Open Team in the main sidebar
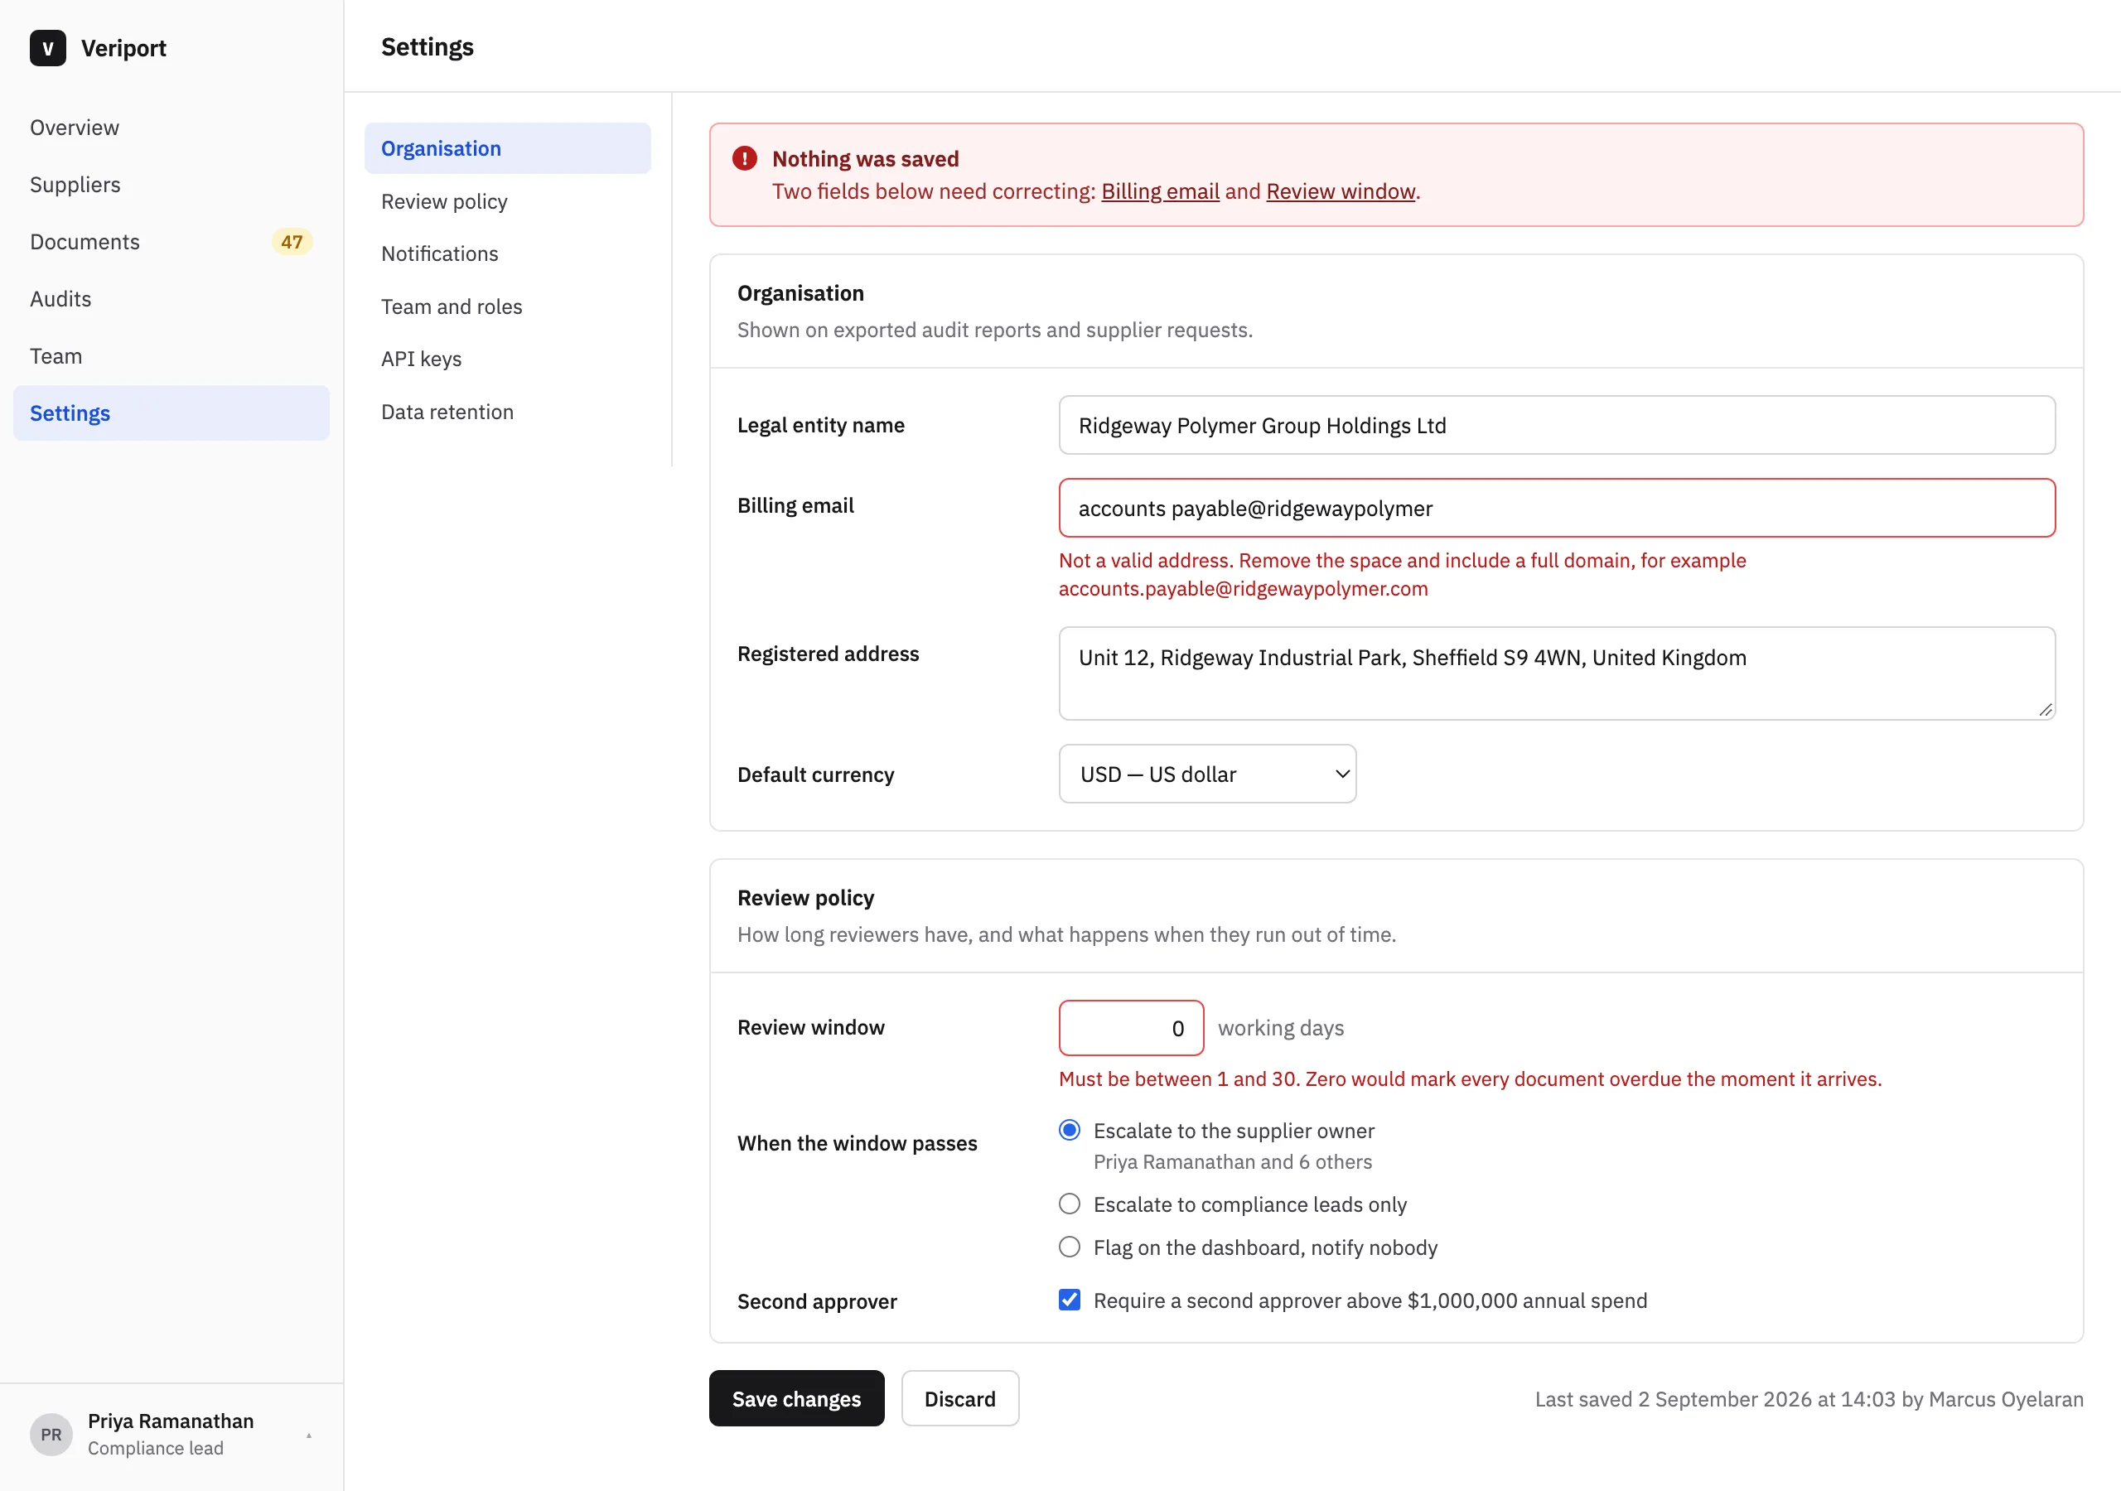Image resolution: width=2121 pixels, height=1491 pixels. point(171,356)
